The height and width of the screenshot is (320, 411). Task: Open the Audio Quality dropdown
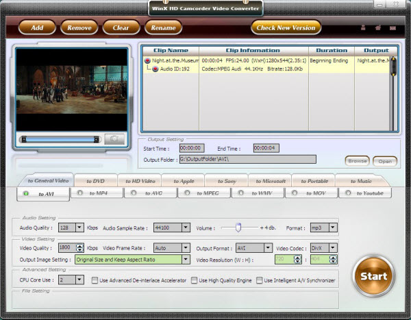click(79, 227)
